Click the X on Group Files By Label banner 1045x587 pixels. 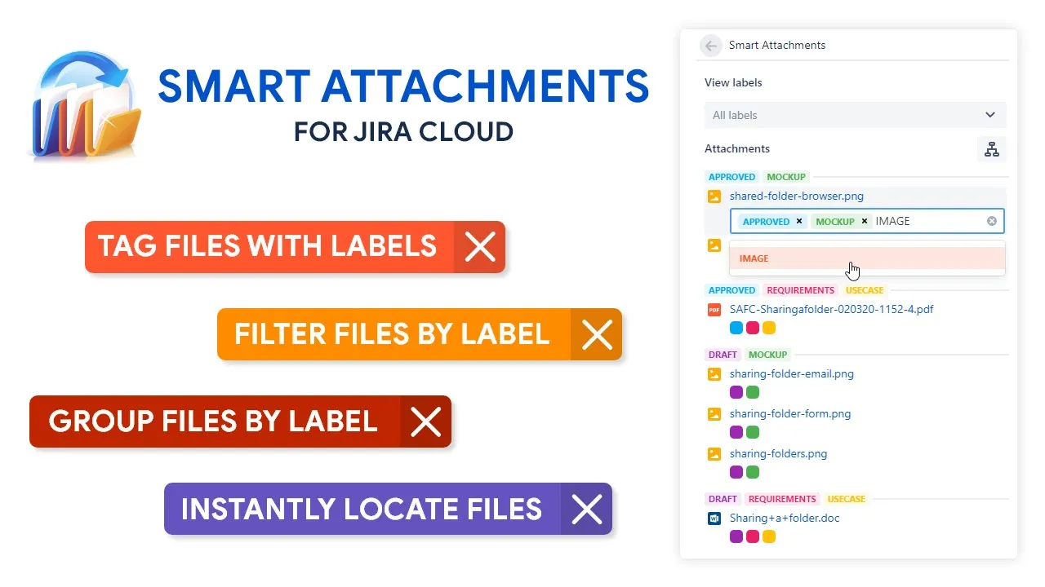click(426, 421)
